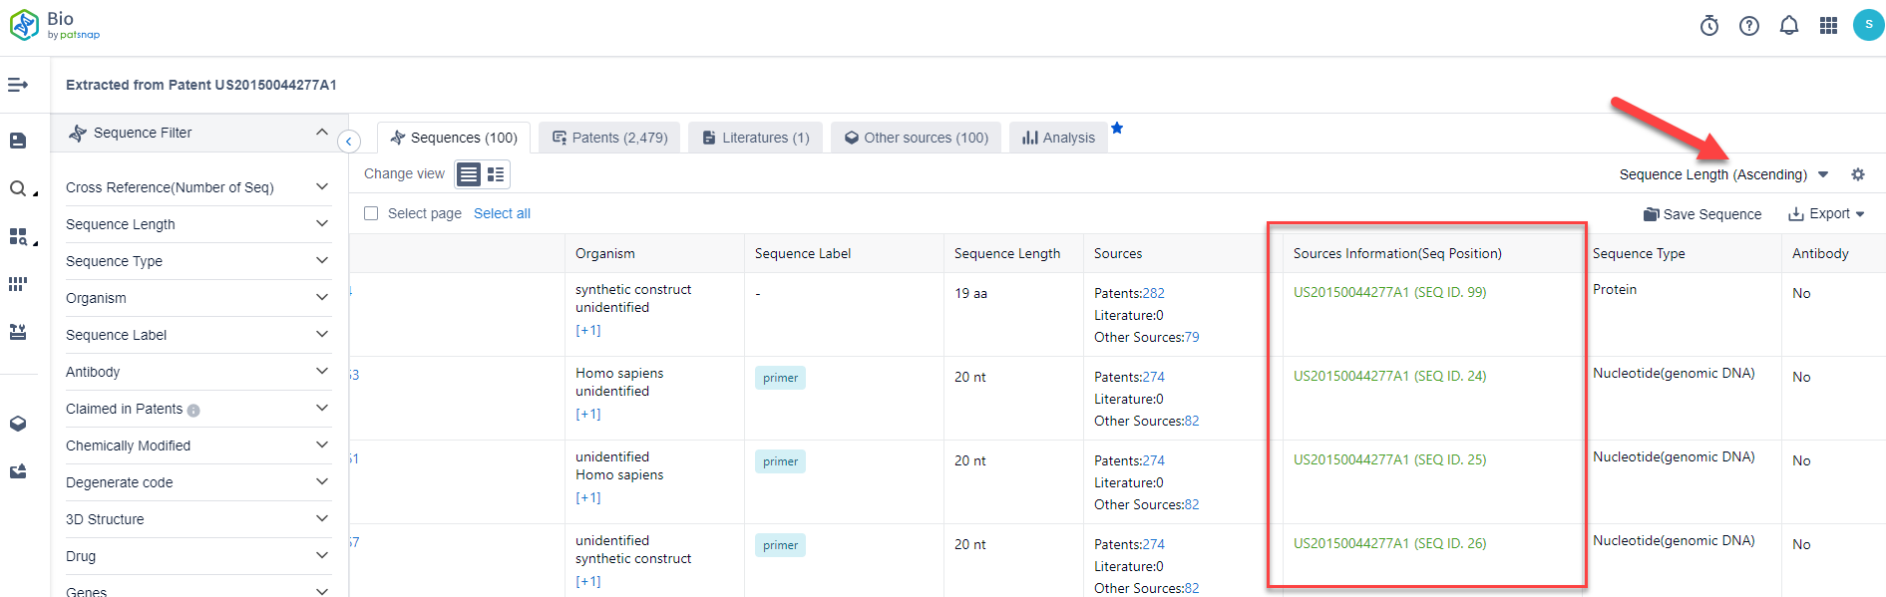Open table settings gear icon
Screen dimensions: 1886x597
[1858, 174]
